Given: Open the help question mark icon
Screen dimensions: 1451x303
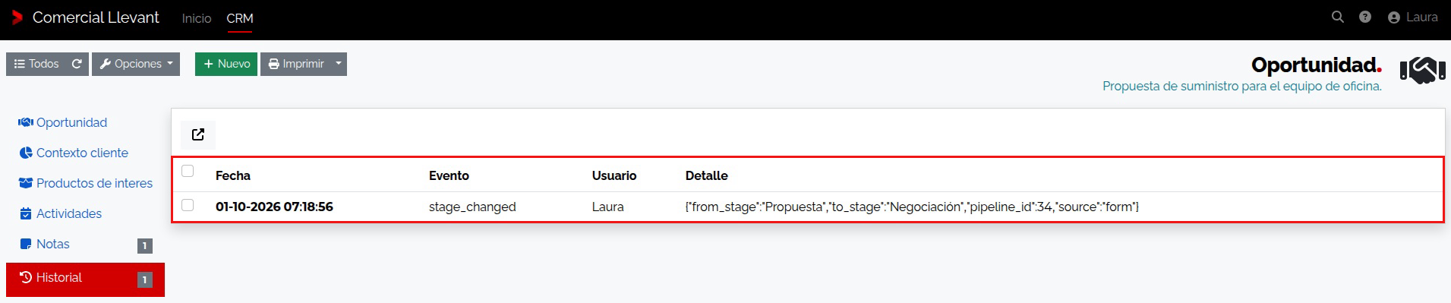Looking at the screenshot, I should click(x=1365, y=17).
